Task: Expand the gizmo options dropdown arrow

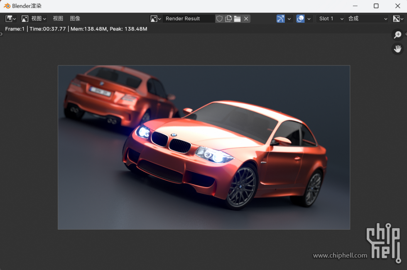Action: click(289, 19)
